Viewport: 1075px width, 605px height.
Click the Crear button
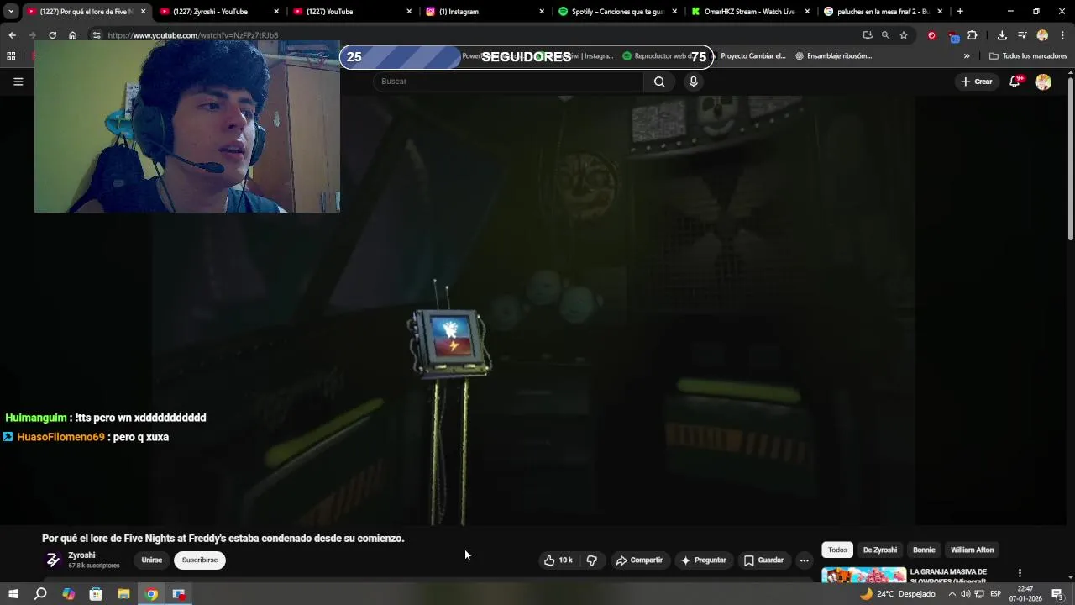[x=977, y=82]
